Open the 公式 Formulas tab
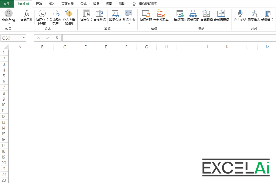Viewport: 276px width, 183px height. pyautogui.click(x=84, y=4)
